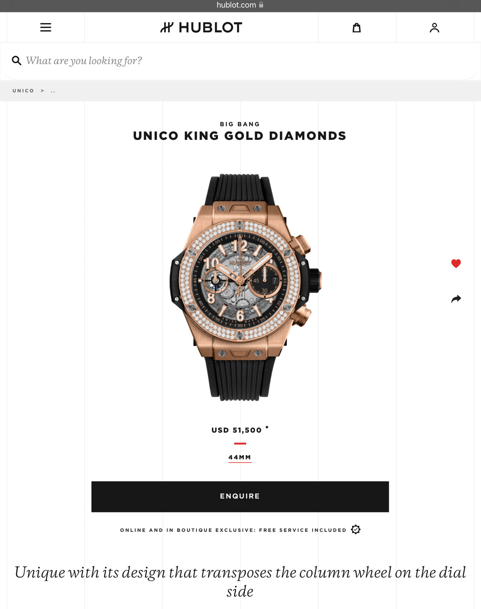Click the lock icon beside hublot.com

[x=261, y=5]
